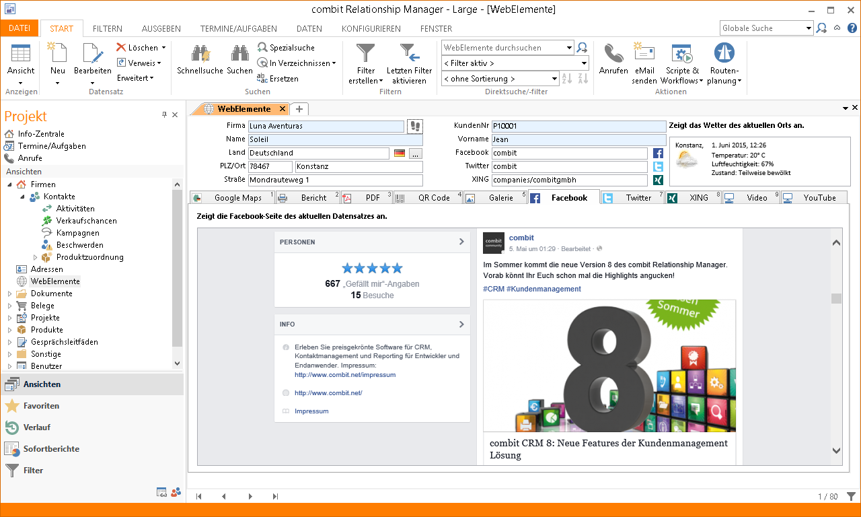Open Schnellsuche quick search

coord(200,59)
